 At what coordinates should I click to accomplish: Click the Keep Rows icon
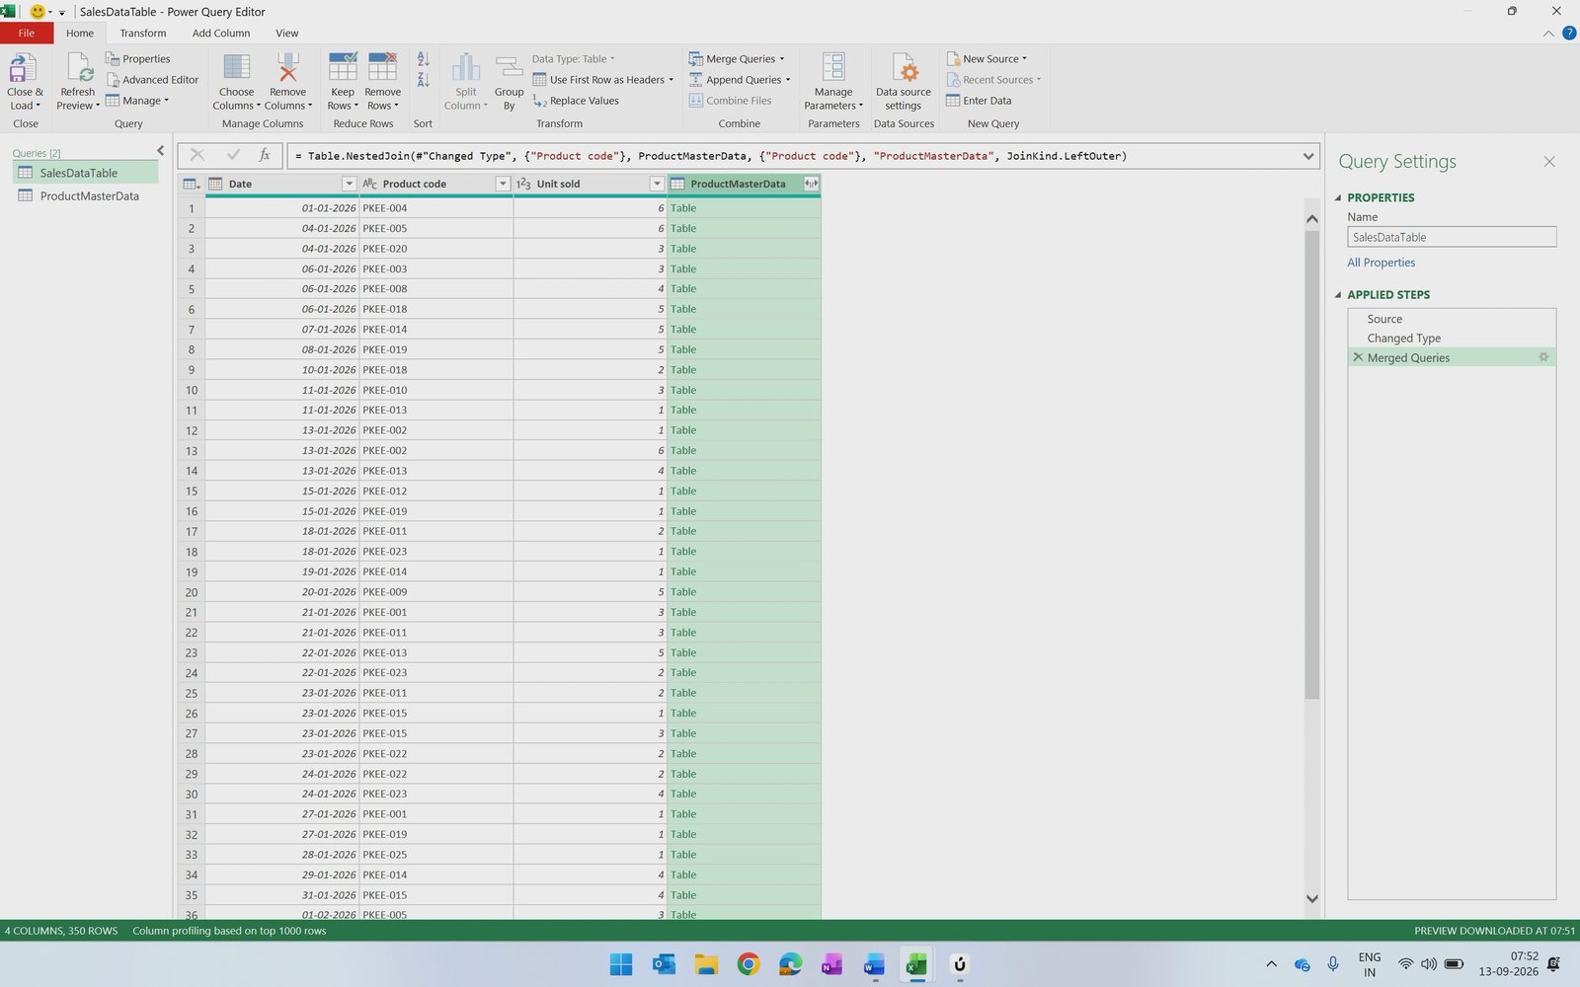coord(343,67)
